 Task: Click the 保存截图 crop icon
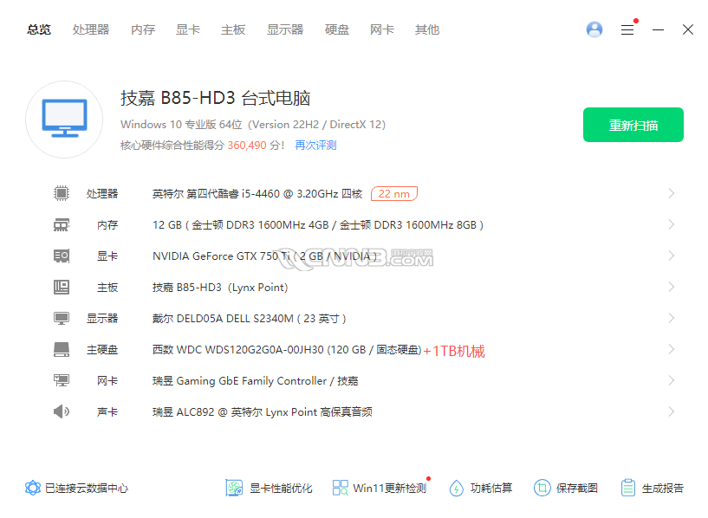(x=542, y=488)
